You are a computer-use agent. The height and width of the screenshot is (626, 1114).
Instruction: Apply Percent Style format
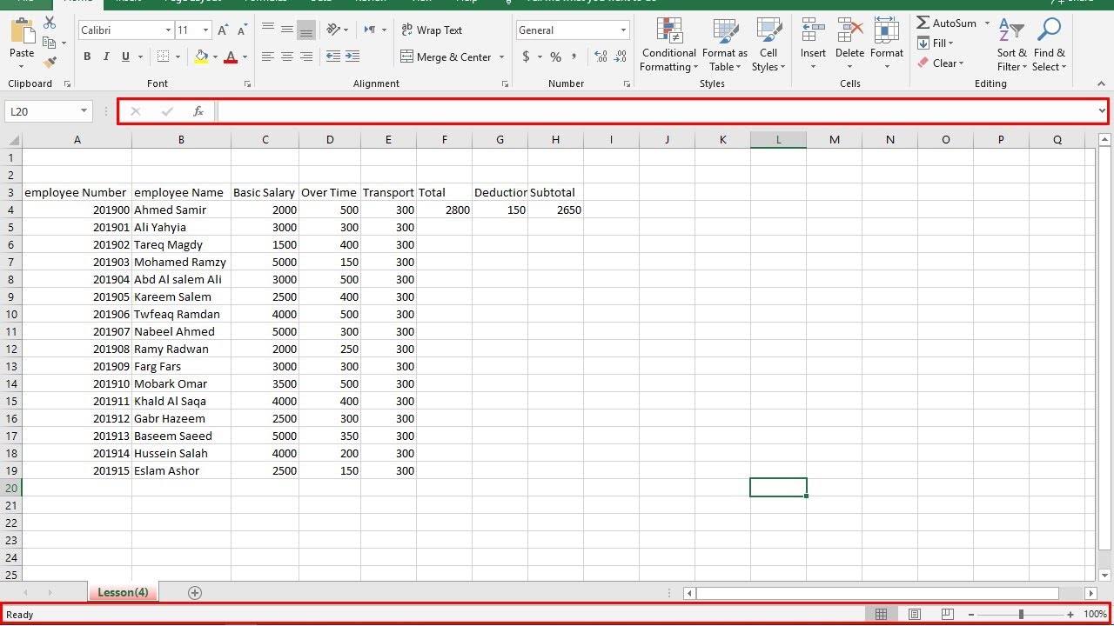(x=555, y=57)
